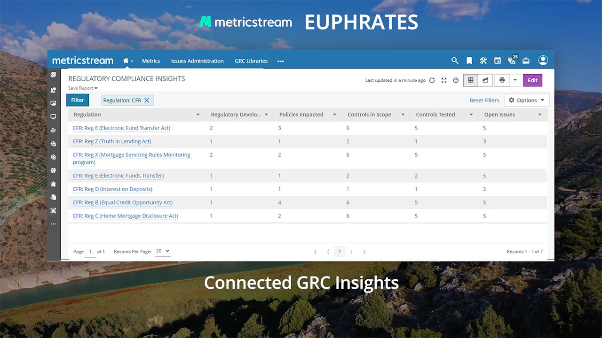This screenshot has height=338, width=602.
Task: Open the search magnifier in the top bar
Action: 455,61
